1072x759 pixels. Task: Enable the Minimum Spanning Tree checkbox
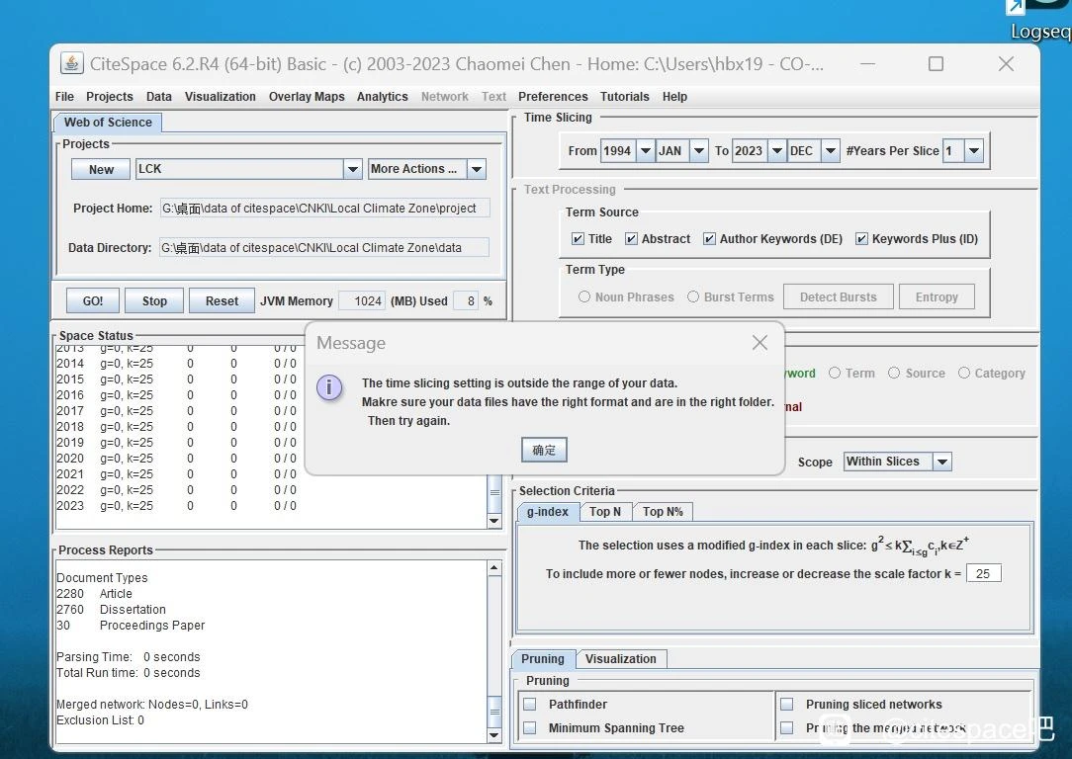pyautogui.click(x=530, y=727)
